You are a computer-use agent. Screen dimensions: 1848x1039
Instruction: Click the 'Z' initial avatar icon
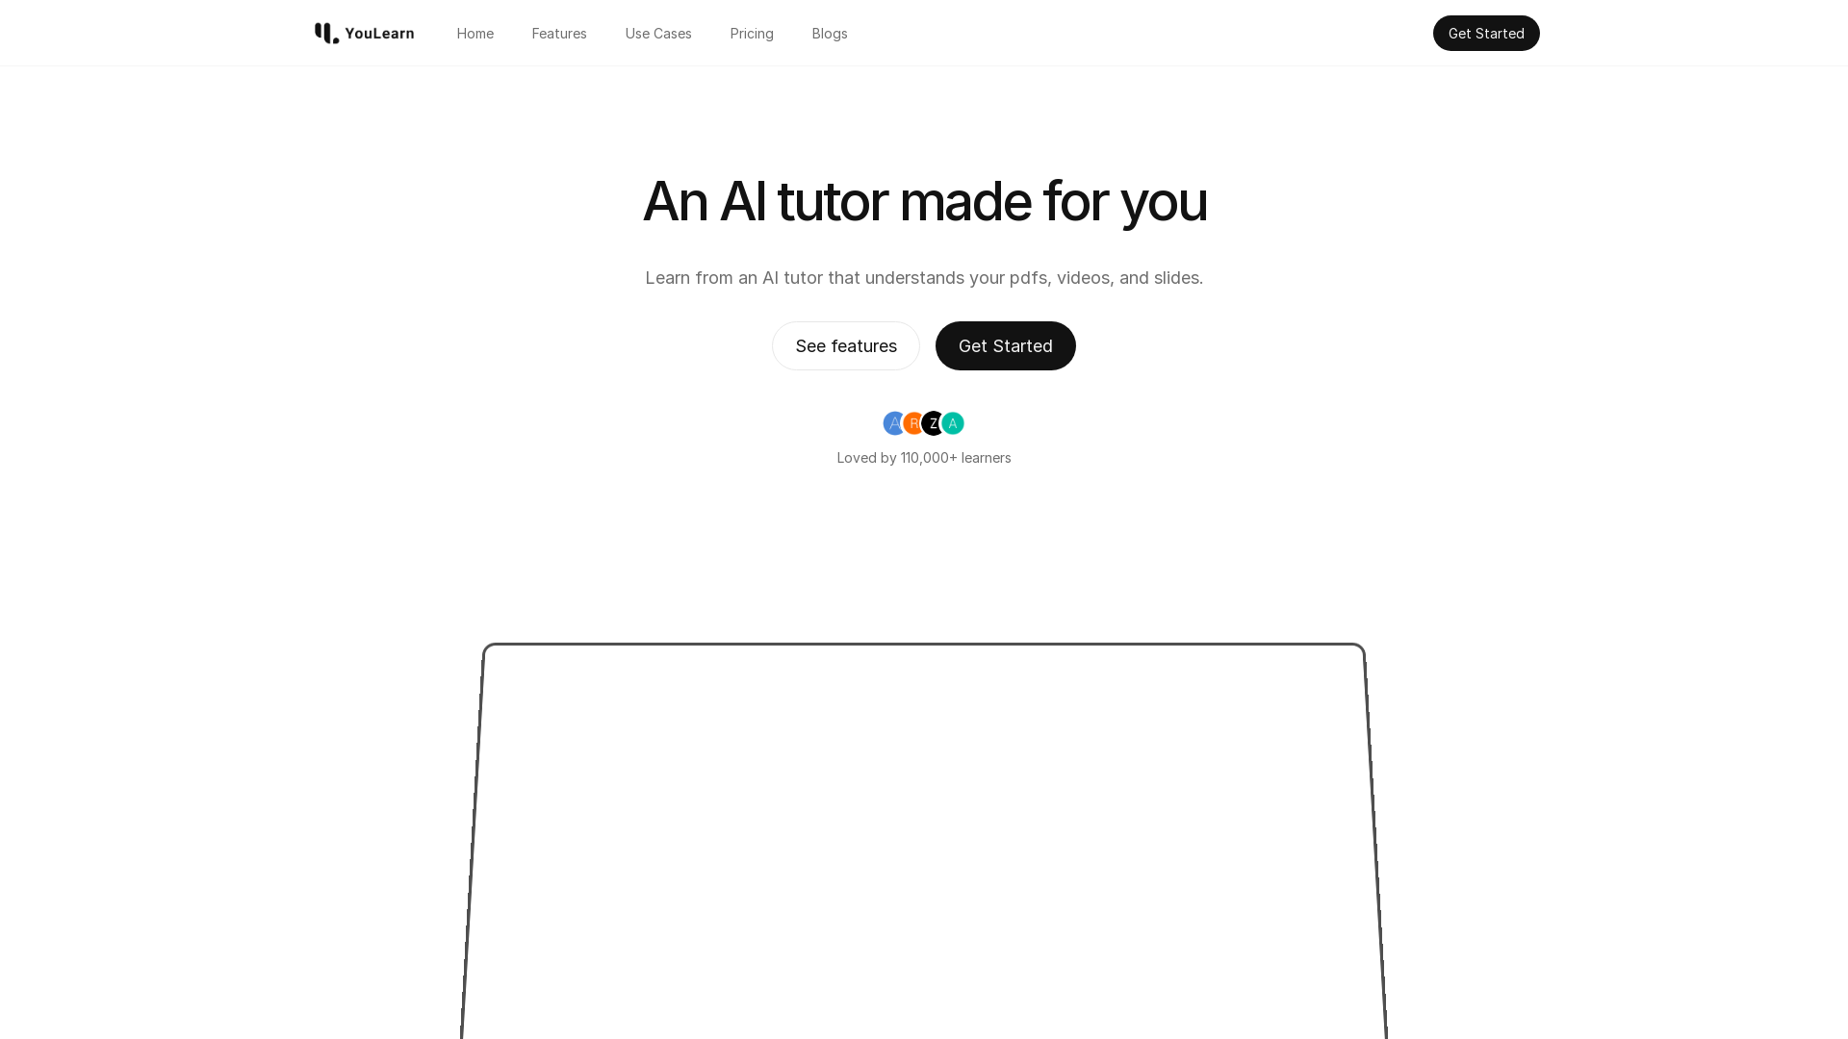coord(933,422)
